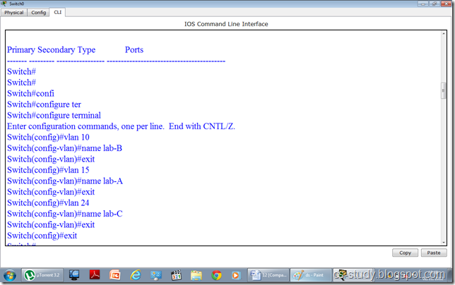Viewport: 455px width, 285px height.
Task: Click the 'Switch(config)#vlan 15' line
Action: coord(48,170)
